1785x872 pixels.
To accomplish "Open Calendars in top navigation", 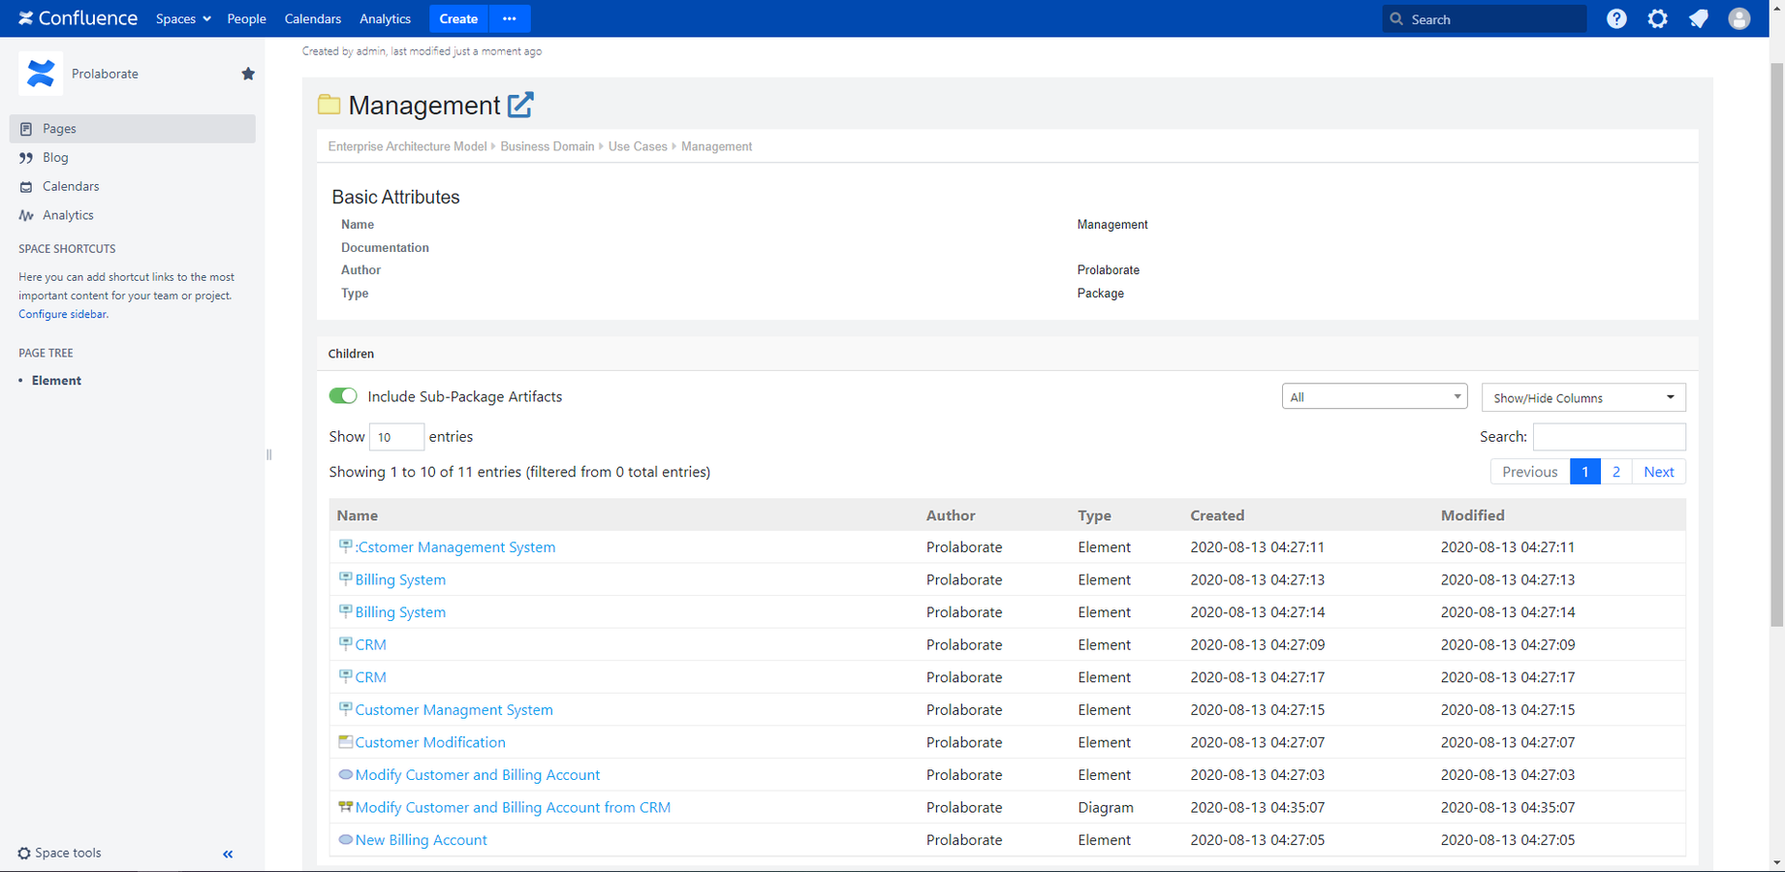I will pos(313,18).
